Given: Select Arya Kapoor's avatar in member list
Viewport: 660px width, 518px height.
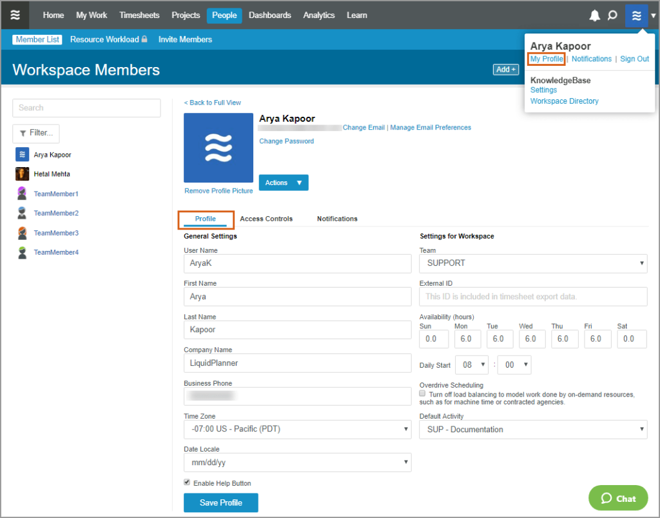Looking at the screenshot, I should (21, 154).
